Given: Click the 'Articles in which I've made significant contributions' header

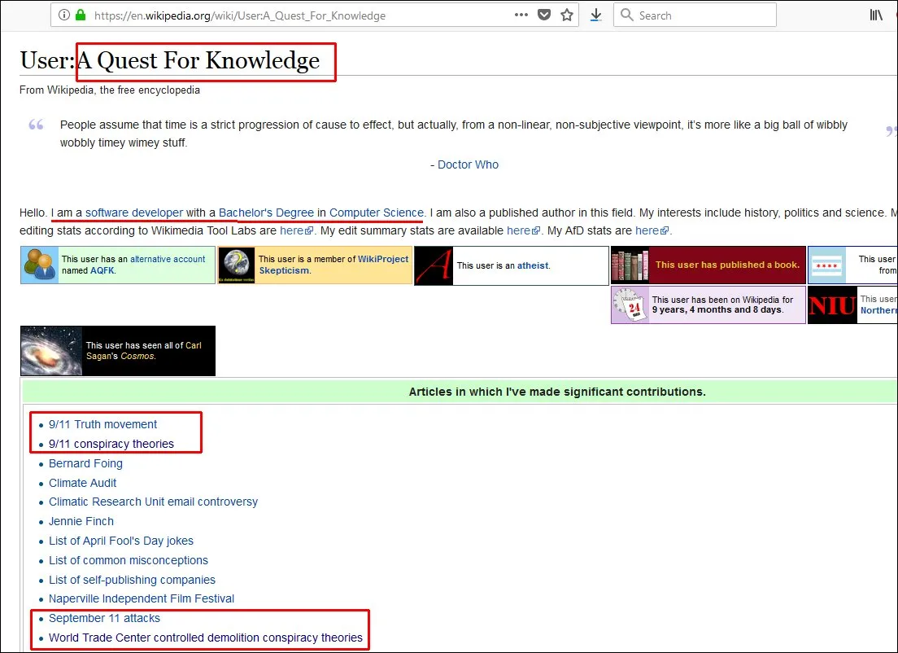Looking at the screenshot, I should pyautogui.click(x=557, y=392).
